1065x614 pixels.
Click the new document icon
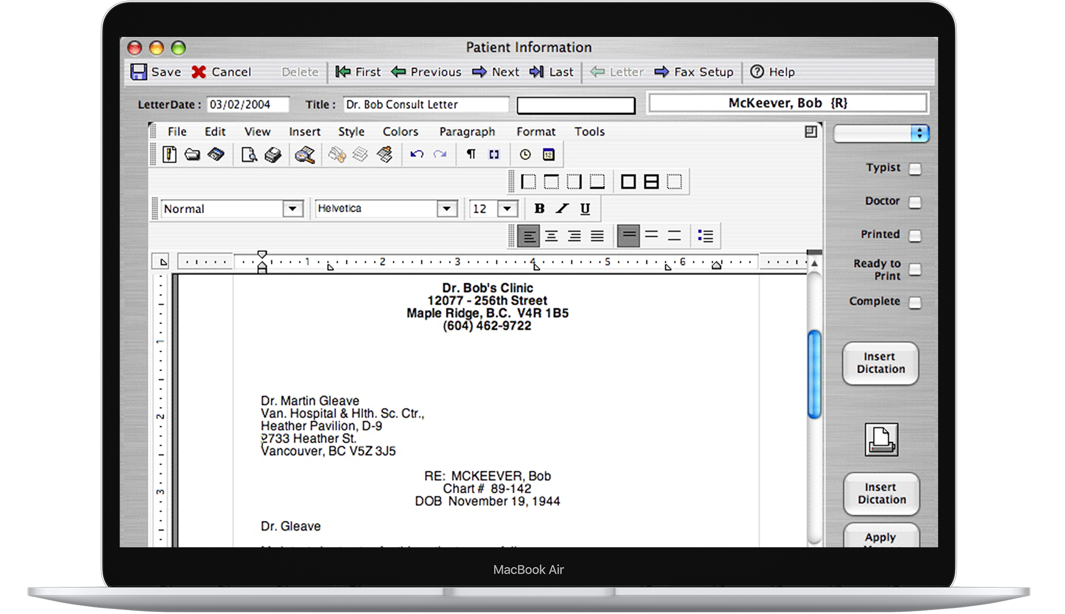coord(170,155)
